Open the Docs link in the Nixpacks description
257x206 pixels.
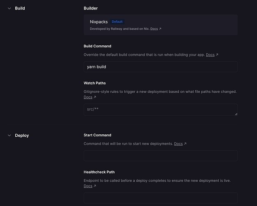click(154, 29)
